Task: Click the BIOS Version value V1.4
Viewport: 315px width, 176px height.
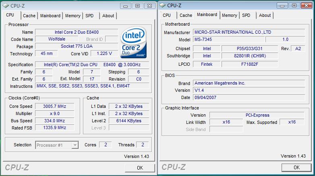Action: 249,90
